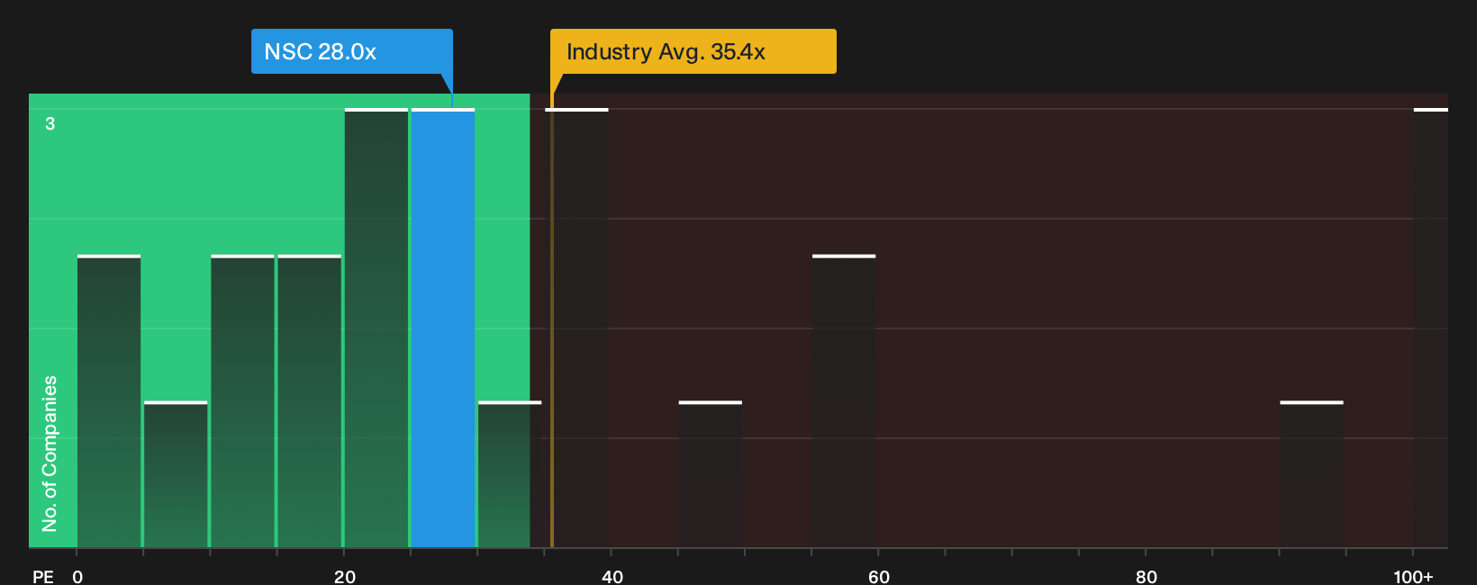
Task: Select the bar for PE 55 to 60
Action: coord(844,401)
